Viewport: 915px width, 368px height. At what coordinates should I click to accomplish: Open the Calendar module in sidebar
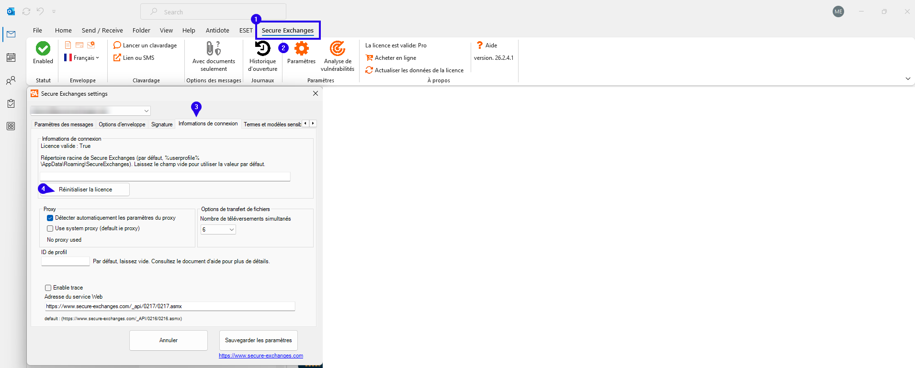(11, 57)
